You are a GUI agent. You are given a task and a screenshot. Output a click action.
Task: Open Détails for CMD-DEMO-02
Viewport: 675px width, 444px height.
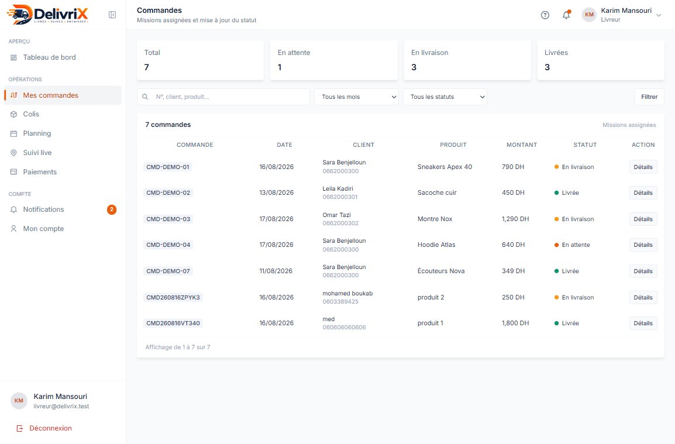point(643,193)
